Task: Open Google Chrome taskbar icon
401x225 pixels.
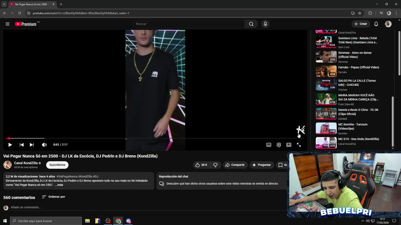Action: pyautogui.click(x=118, y=221)
